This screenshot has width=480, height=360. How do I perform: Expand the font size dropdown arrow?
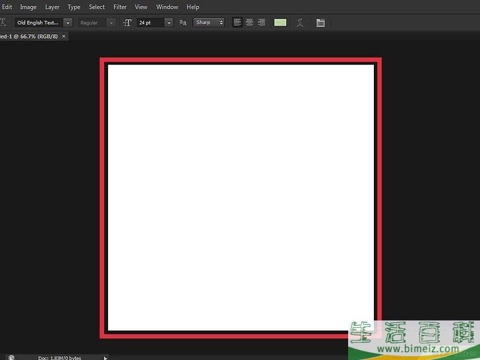point(169,22)
